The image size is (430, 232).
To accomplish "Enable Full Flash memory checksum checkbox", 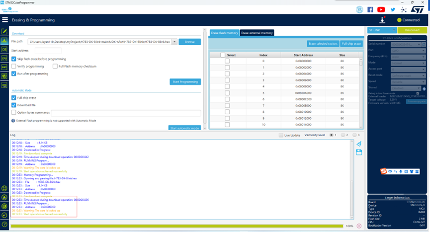I will coord(55,66).
